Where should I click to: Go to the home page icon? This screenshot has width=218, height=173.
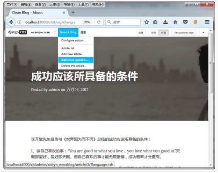pyautogui.click(x=175, y=22)
